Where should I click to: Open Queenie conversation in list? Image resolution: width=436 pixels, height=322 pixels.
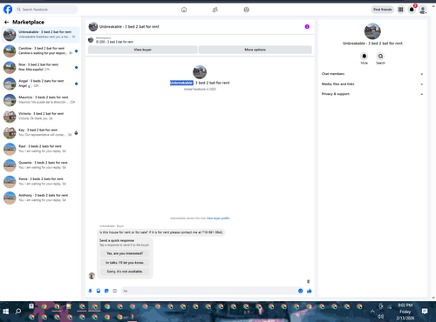[x=41, y=165]
